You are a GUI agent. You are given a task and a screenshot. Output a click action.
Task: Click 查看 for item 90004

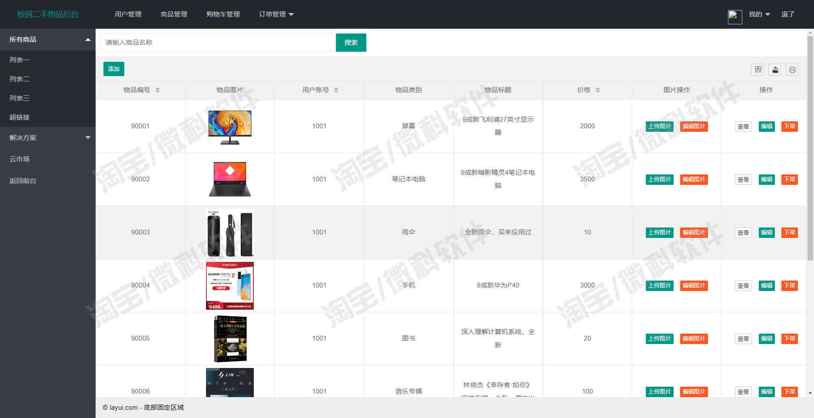744,286
